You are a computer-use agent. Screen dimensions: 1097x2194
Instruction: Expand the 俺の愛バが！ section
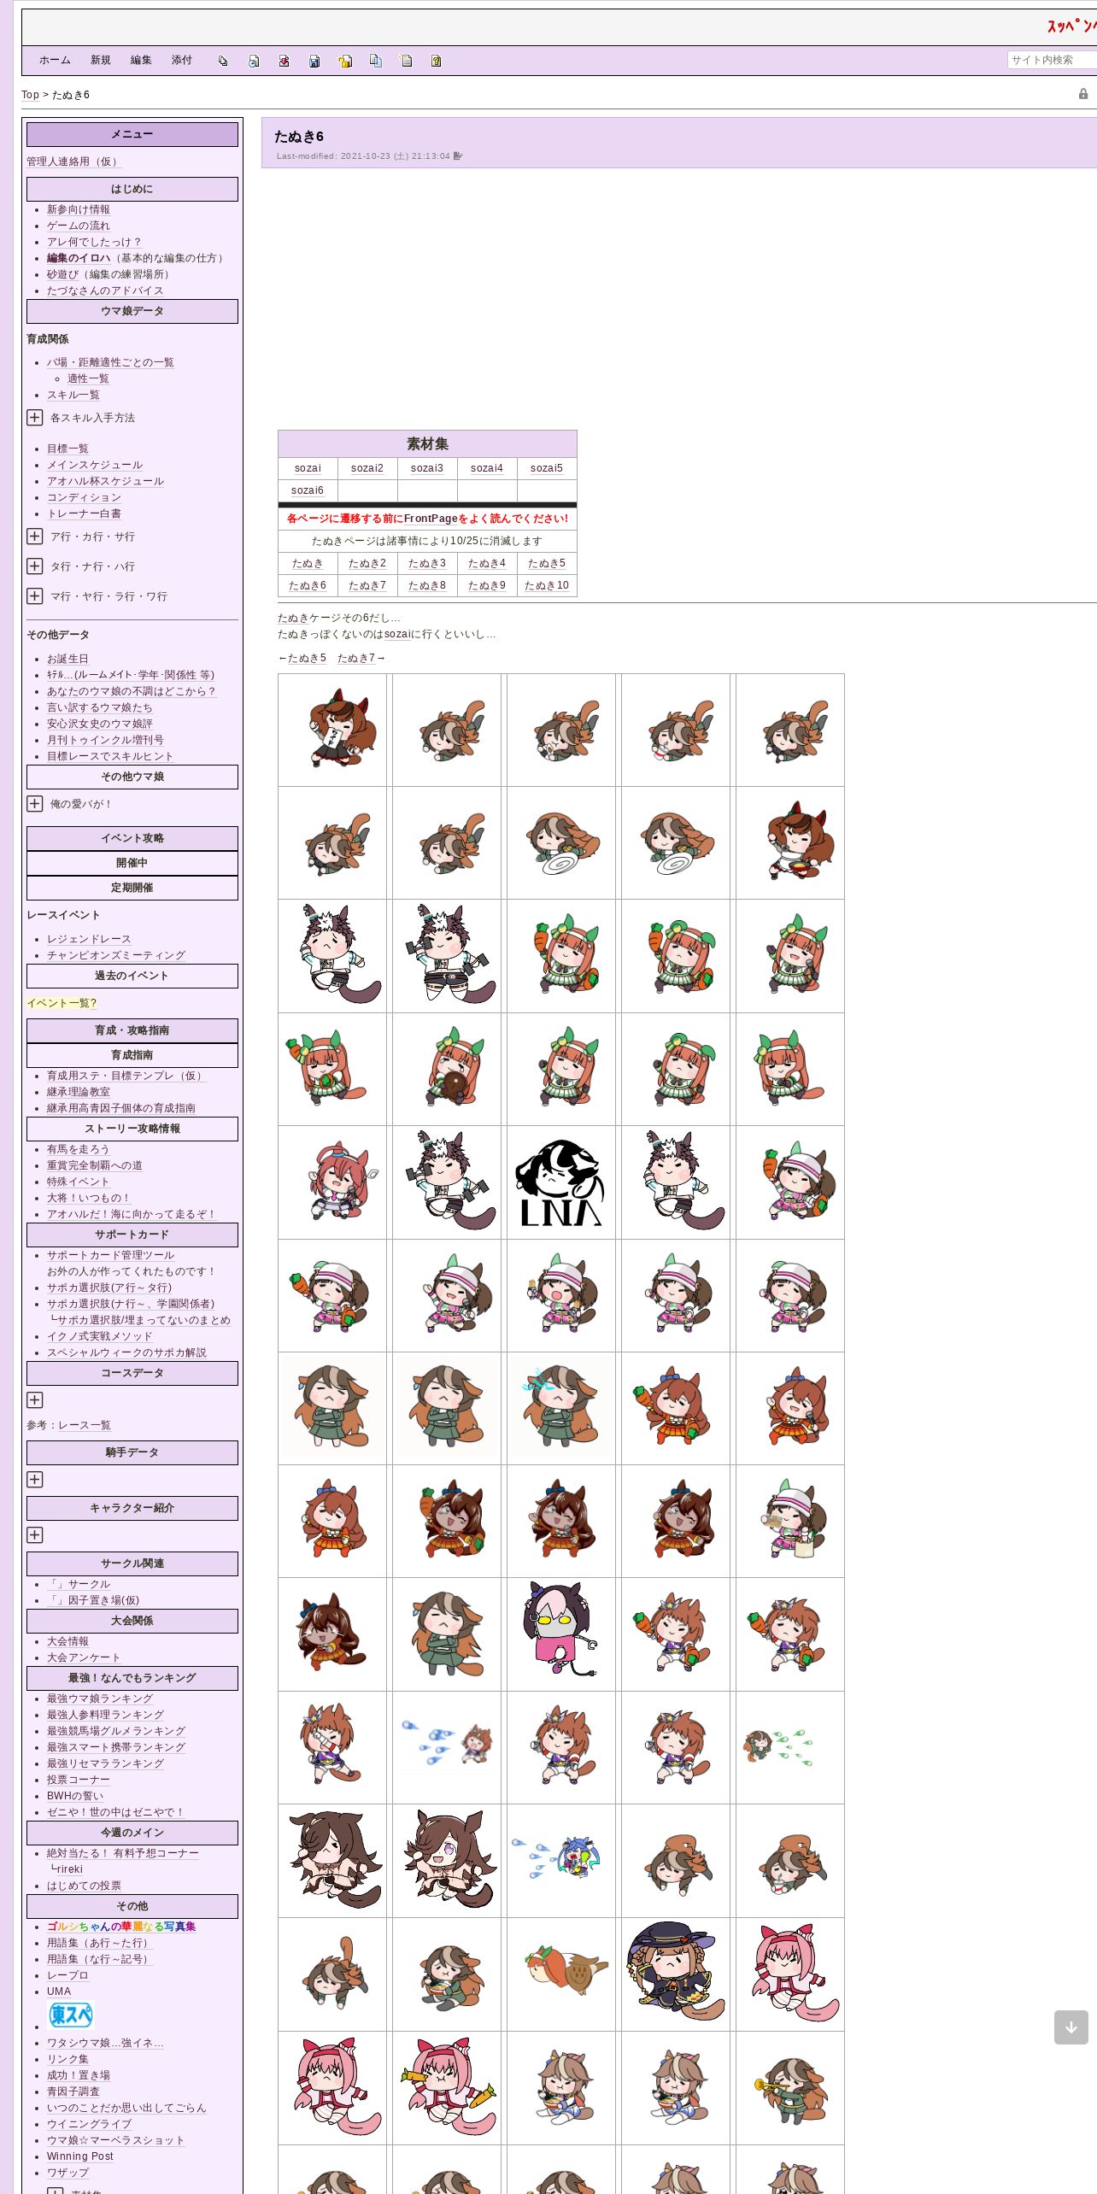coord(34,803)
